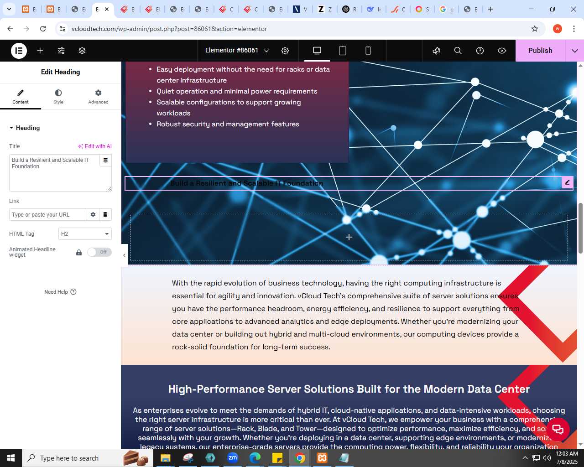Go back in browser history
584x467 pixels.
[10, 29]
